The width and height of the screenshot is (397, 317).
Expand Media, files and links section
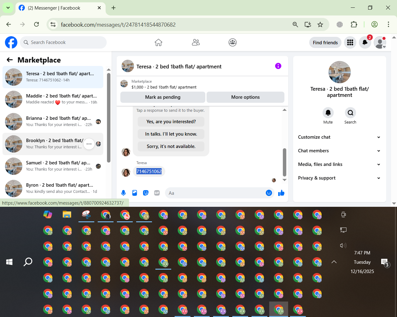click(x=339, y=164)
